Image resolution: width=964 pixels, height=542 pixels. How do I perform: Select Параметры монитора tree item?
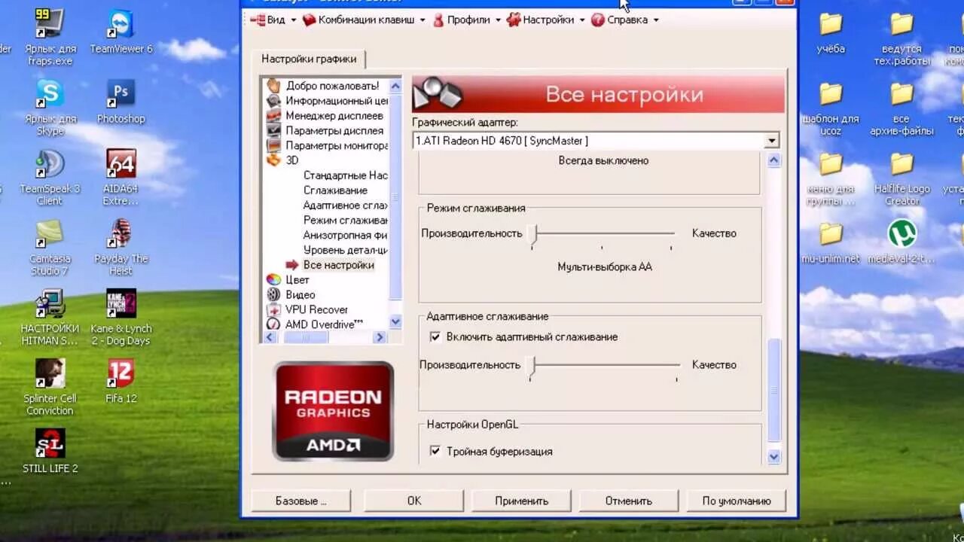click(337, 146)
